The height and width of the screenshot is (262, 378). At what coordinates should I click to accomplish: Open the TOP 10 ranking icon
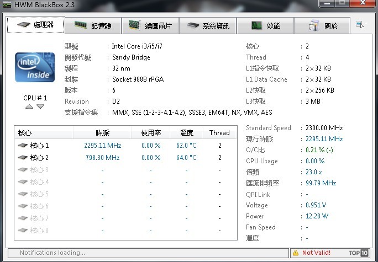(x=359, y=253)
